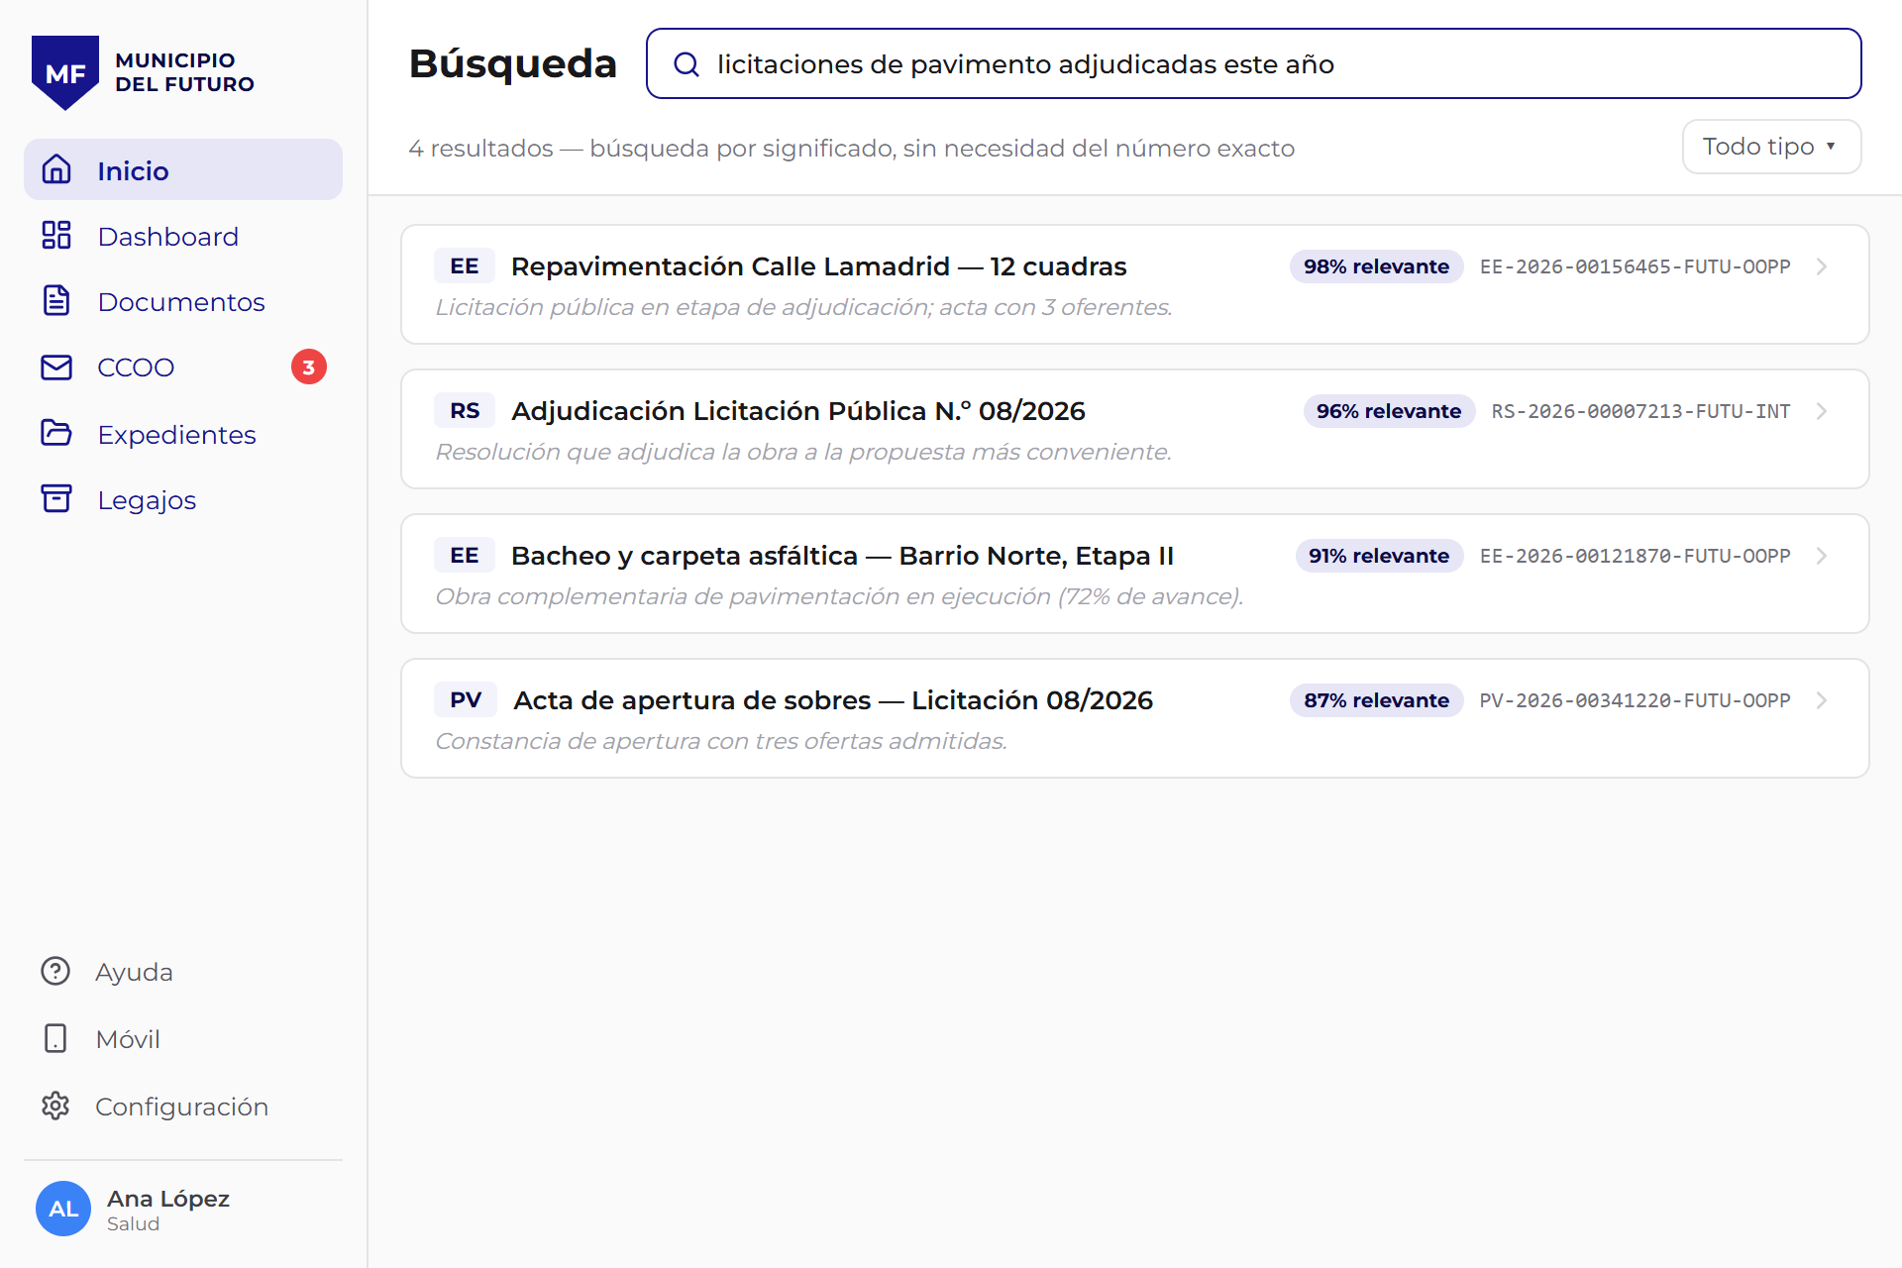Open Legajos menu item
1902x1268 pixels.
pos(183,499)
